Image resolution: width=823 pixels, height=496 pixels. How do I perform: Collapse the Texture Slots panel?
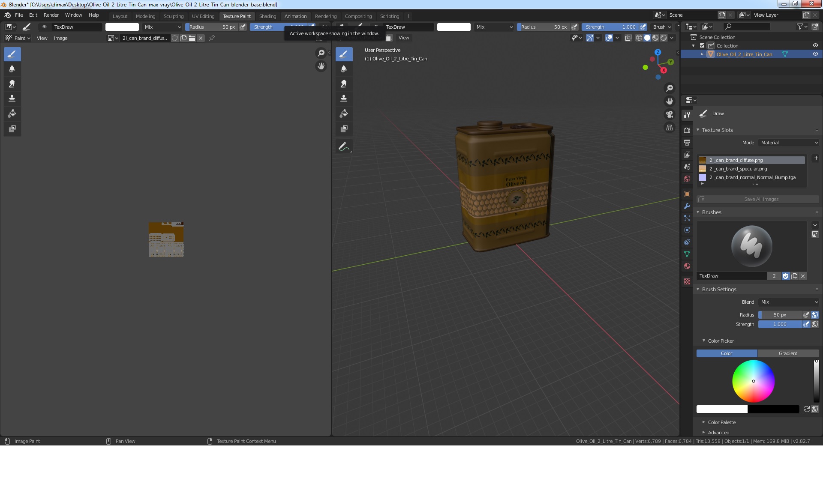pos(698,130)
